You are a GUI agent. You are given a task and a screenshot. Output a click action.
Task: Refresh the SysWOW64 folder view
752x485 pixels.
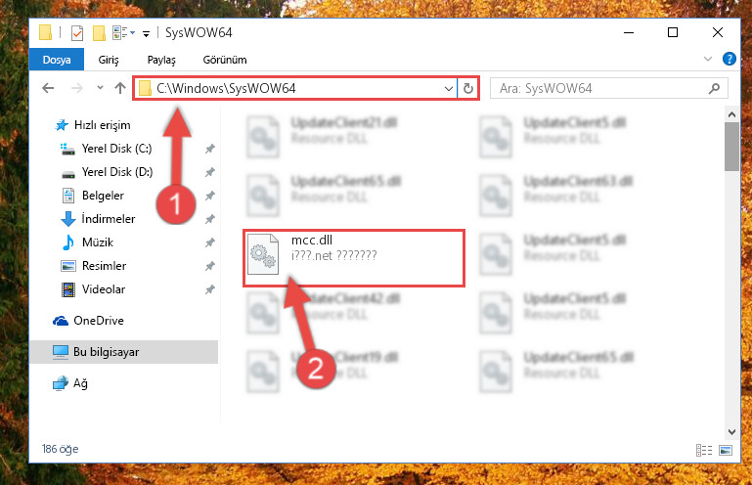coord(468,88)
